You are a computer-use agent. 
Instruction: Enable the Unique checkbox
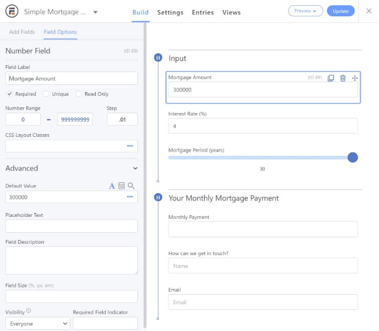(x=46, y=94)
